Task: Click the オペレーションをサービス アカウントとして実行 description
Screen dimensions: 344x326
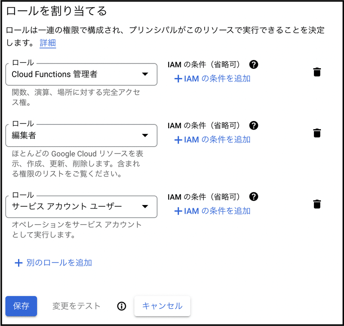Action: 77,229
